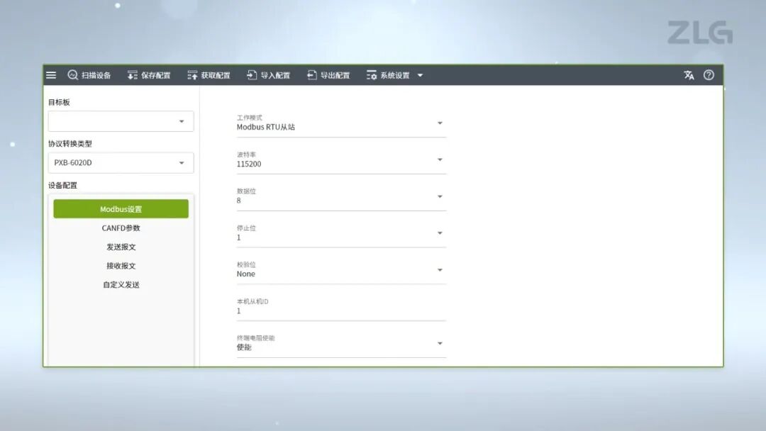Click the 导入配置 toolbar button
Screen dimensions: 766x431
268,75
